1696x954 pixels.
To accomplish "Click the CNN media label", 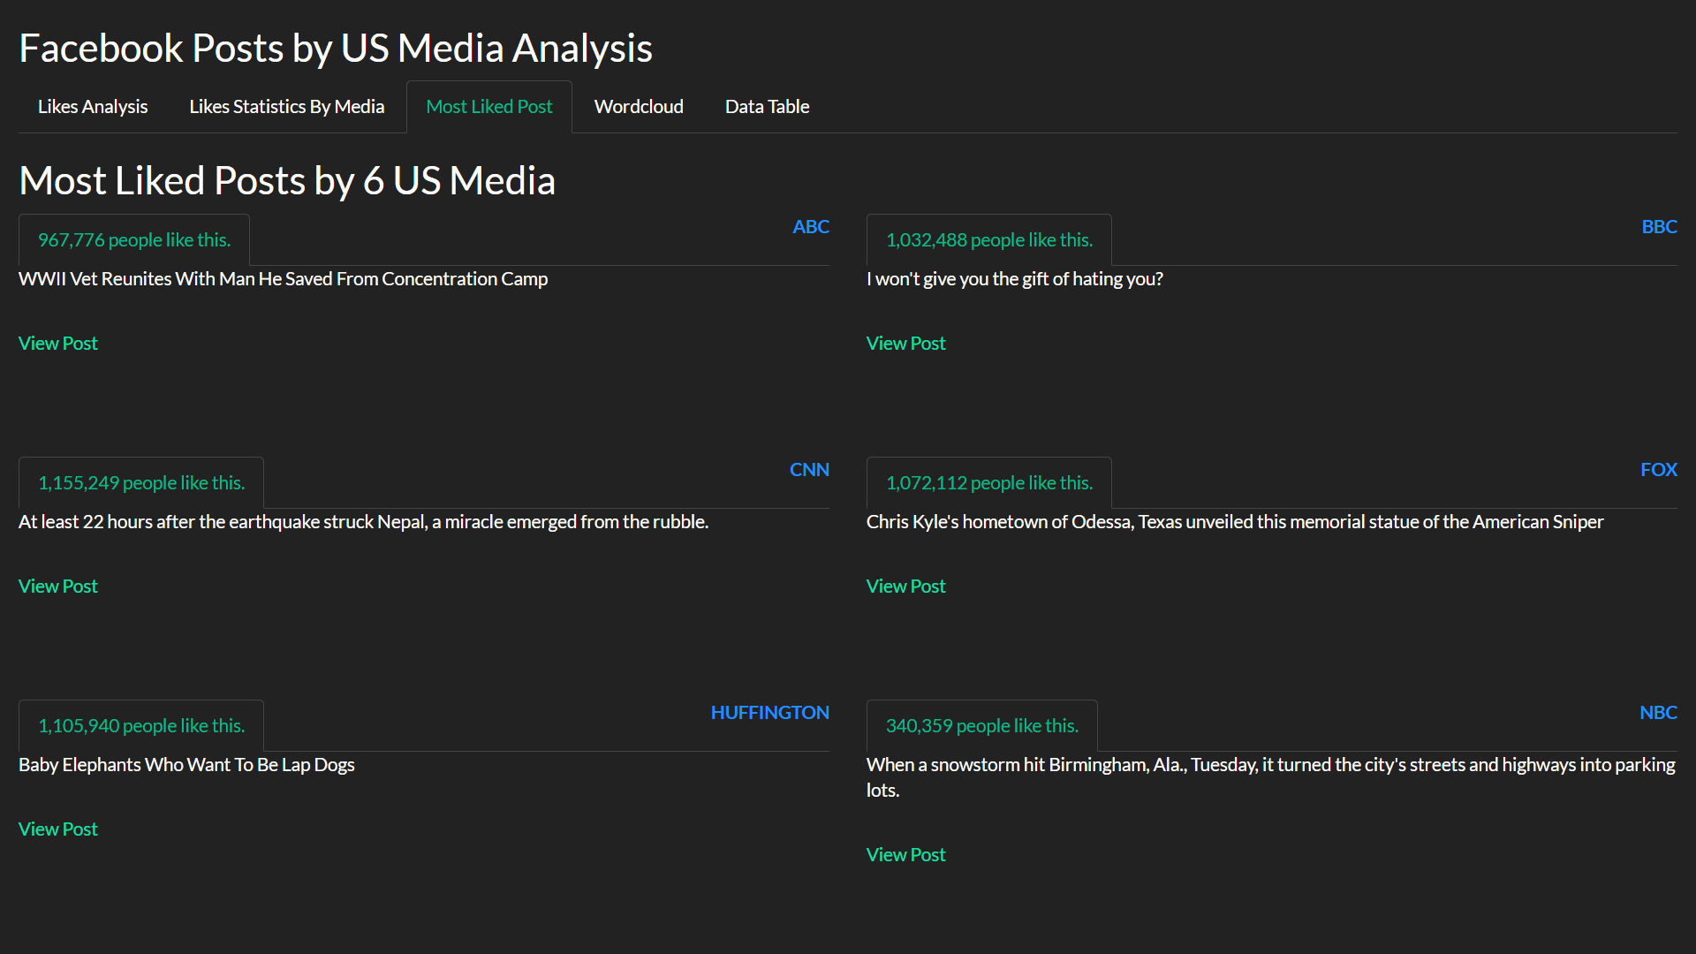I will tap(809, 470).
